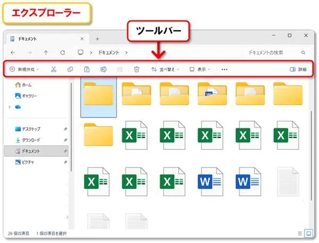Screen dimensions: 319x243
Task: Click the Copy icon in toolbar
Action: pyautogui.click(x=70, y=70)
